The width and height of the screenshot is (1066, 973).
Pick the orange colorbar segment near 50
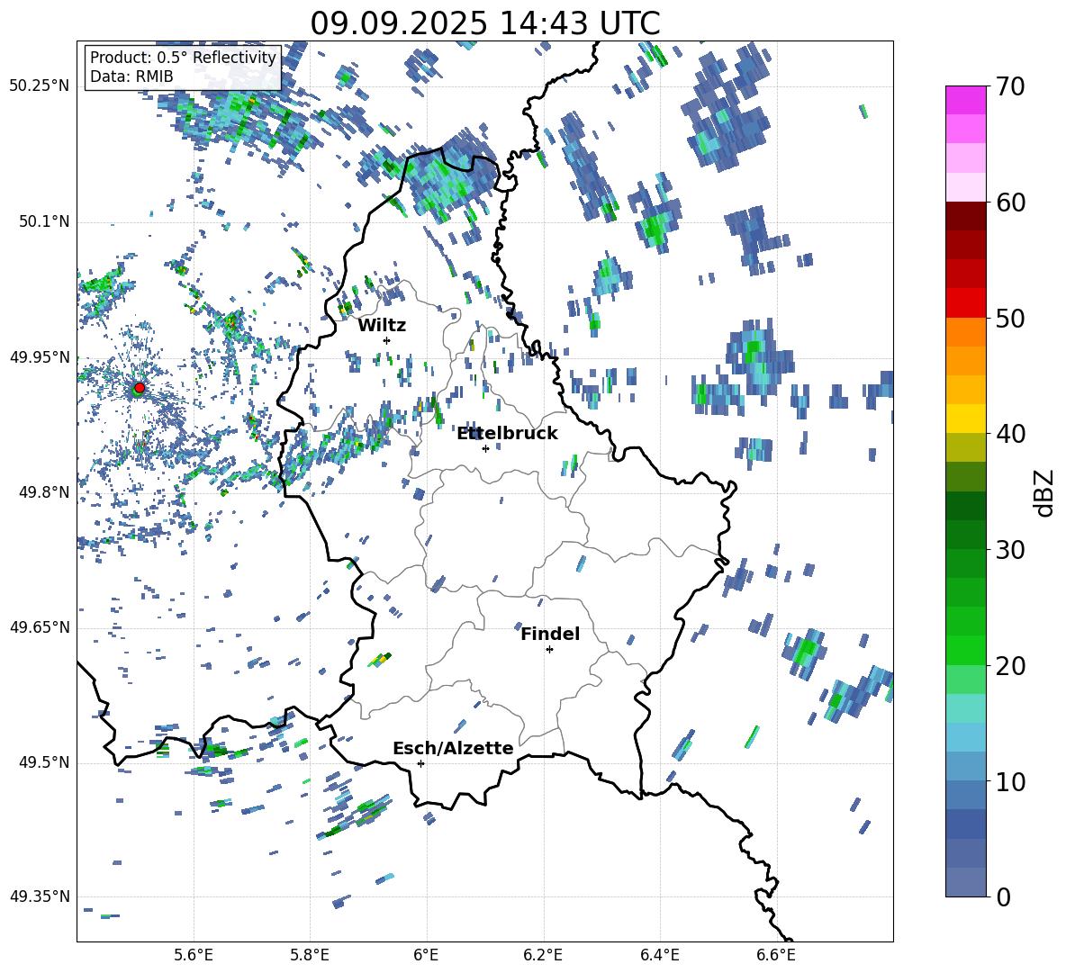tap(965, 331)
